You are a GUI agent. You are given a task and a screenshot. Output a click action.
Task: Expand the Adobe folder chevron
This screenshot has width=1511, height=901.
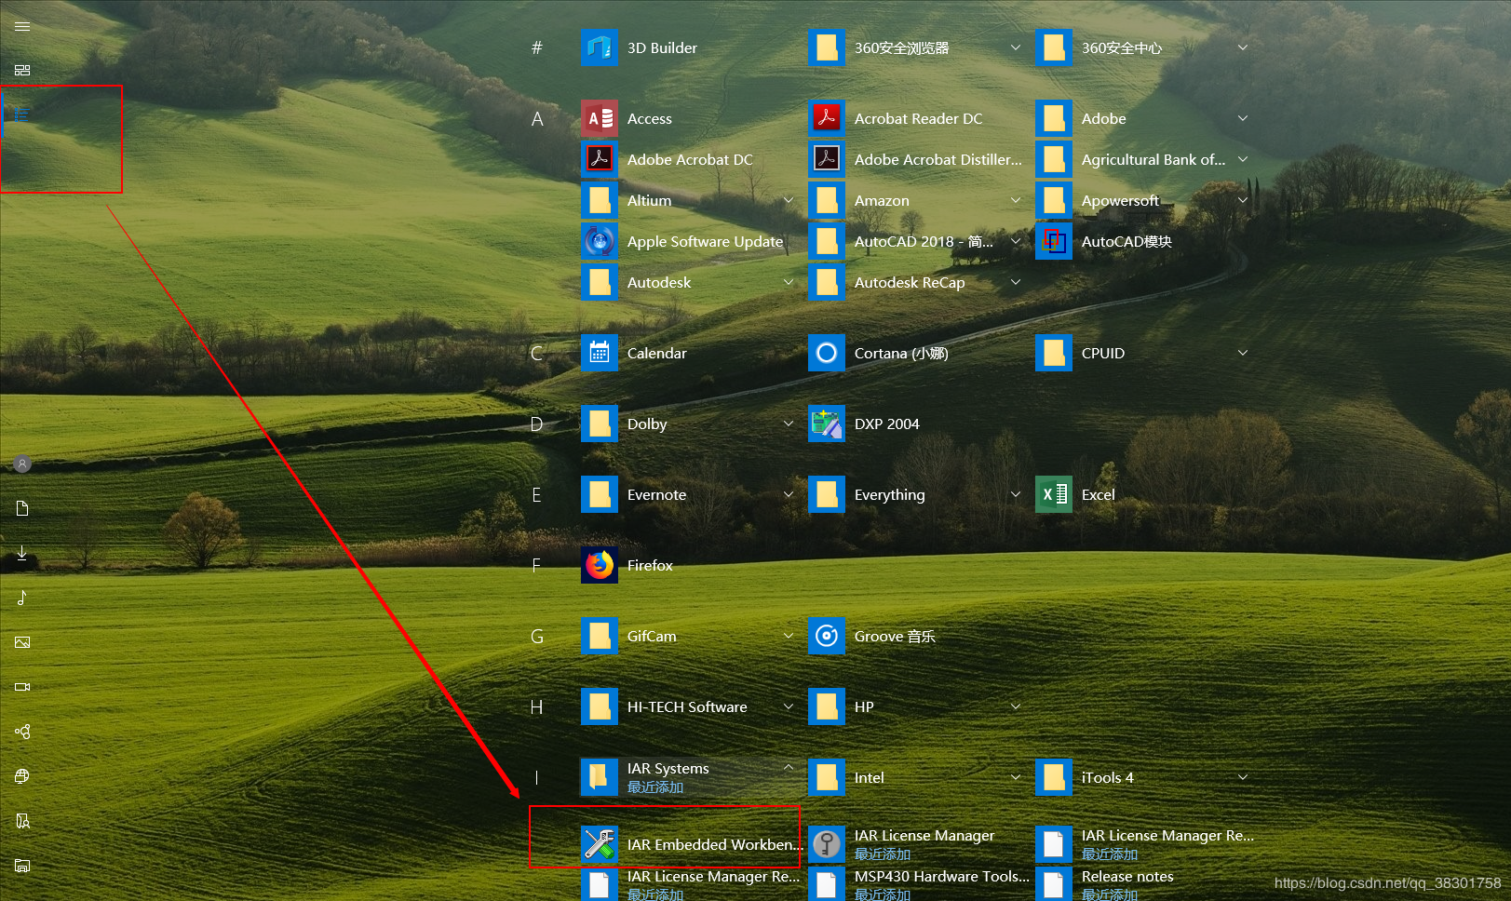(x=1243, y=118)
